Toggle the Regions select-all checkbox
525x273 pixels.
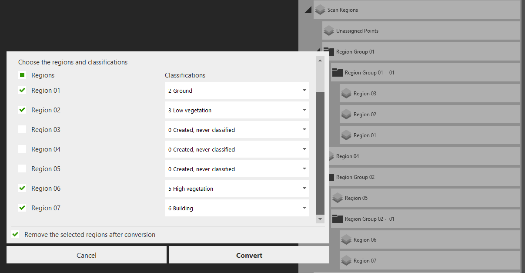pos(22,75)
